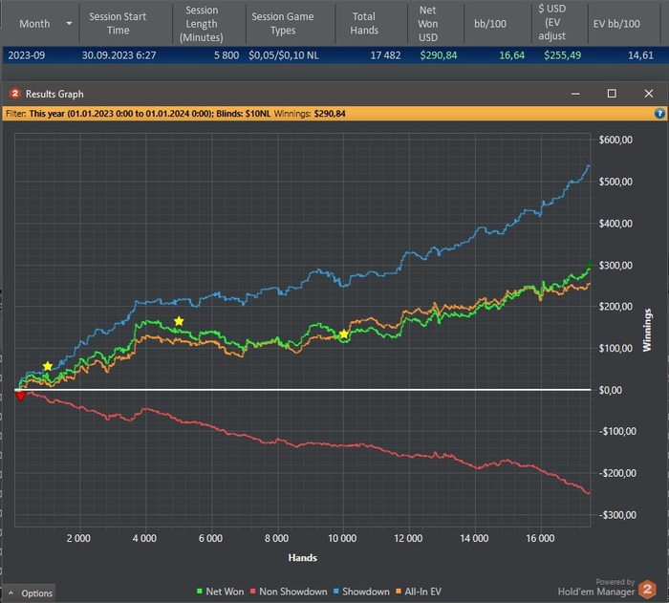Sort by Session Game Types column
The image size is (669, 603).
click(283, 24)
